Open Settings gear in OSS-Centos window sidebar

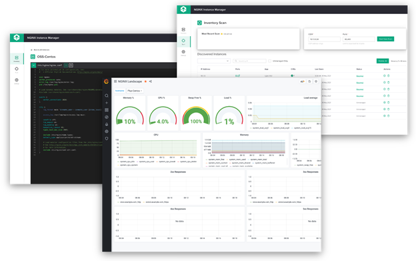click(17, 81)
